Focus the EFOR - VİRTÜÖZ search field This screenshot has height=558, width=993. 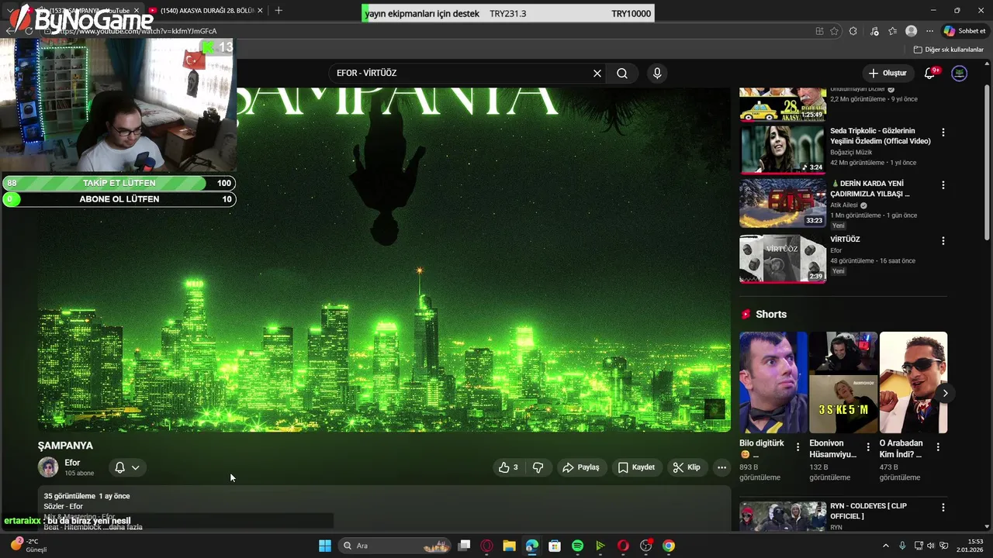point(462,73)
